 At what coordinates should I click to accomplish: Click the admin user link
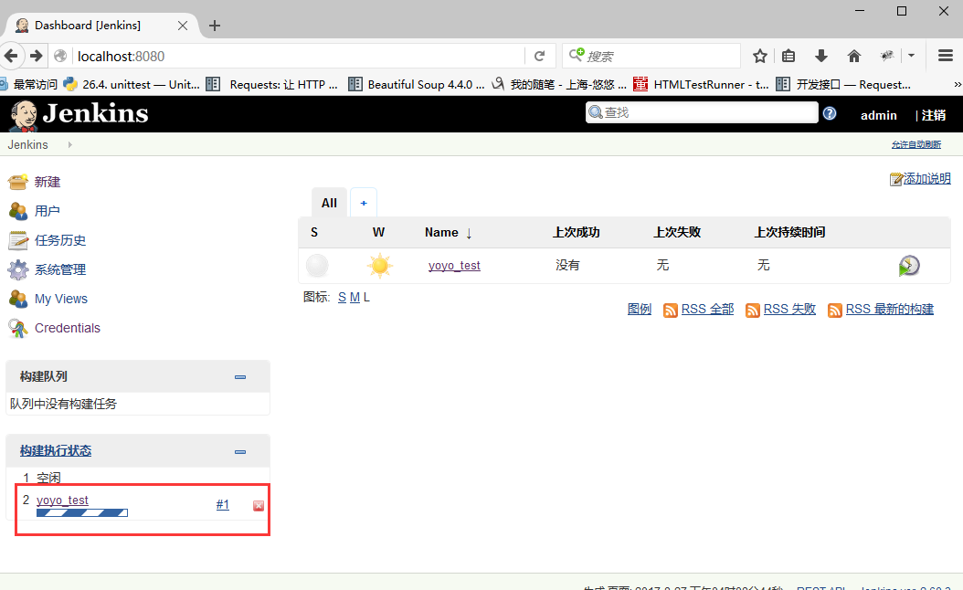tap(878, 115)
